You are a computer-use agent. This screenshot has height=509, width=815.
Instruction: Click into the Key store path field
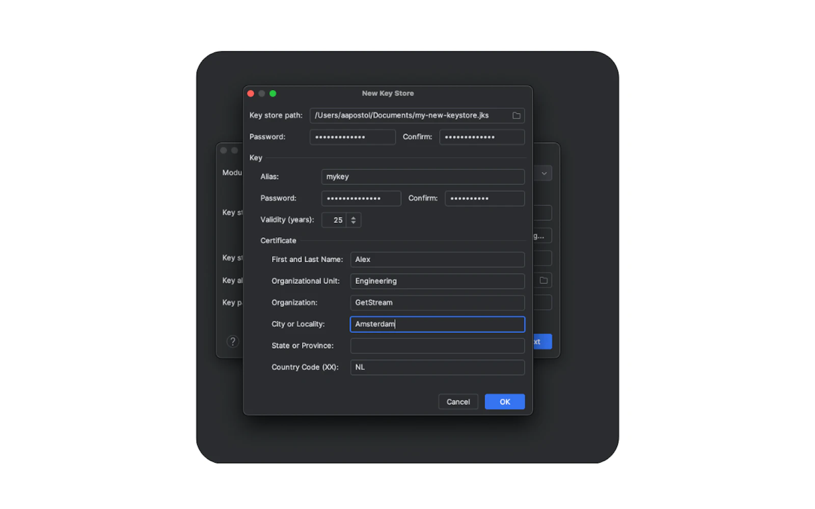[x=407, y=116]
